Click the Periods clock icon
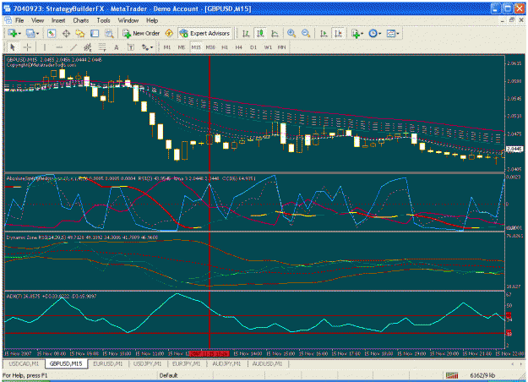Viewport: 528px width, 382px height. (x=373, y=33)
